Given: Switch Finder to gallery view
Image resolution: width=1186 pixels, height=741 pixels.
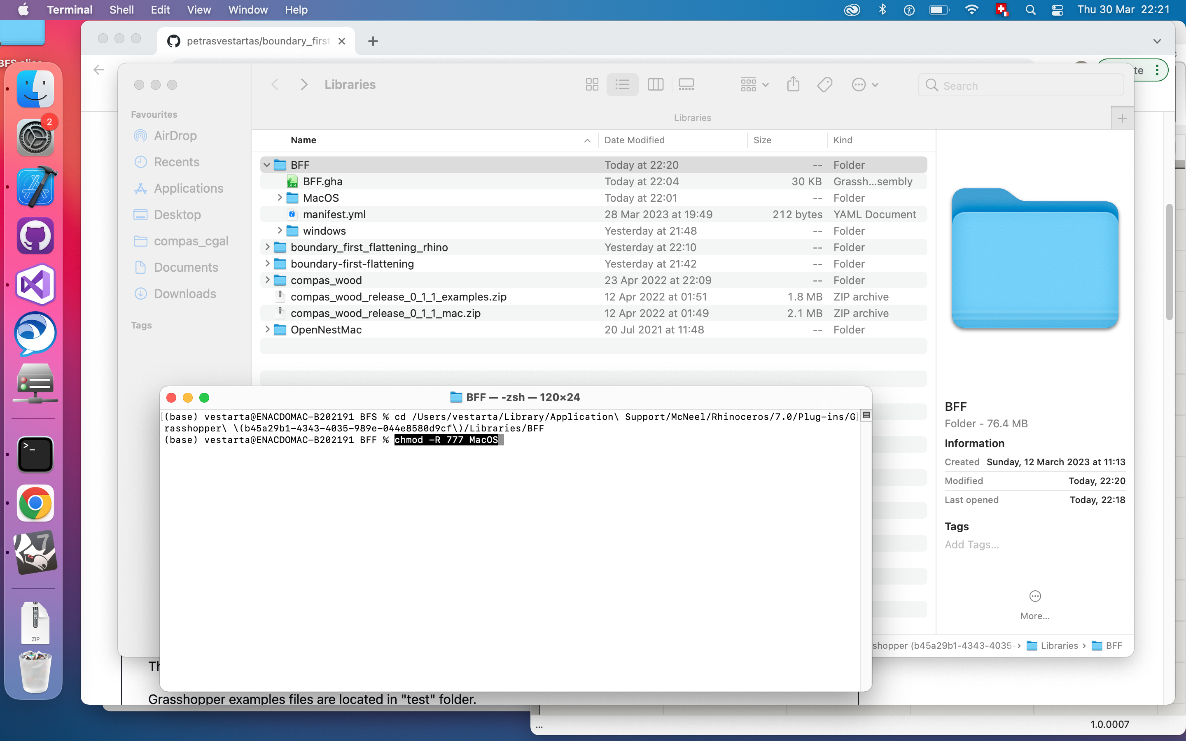Looking at the screenshot, I should tap(686, 85).
